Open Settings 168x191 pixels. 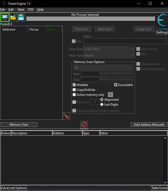(162, 32)
